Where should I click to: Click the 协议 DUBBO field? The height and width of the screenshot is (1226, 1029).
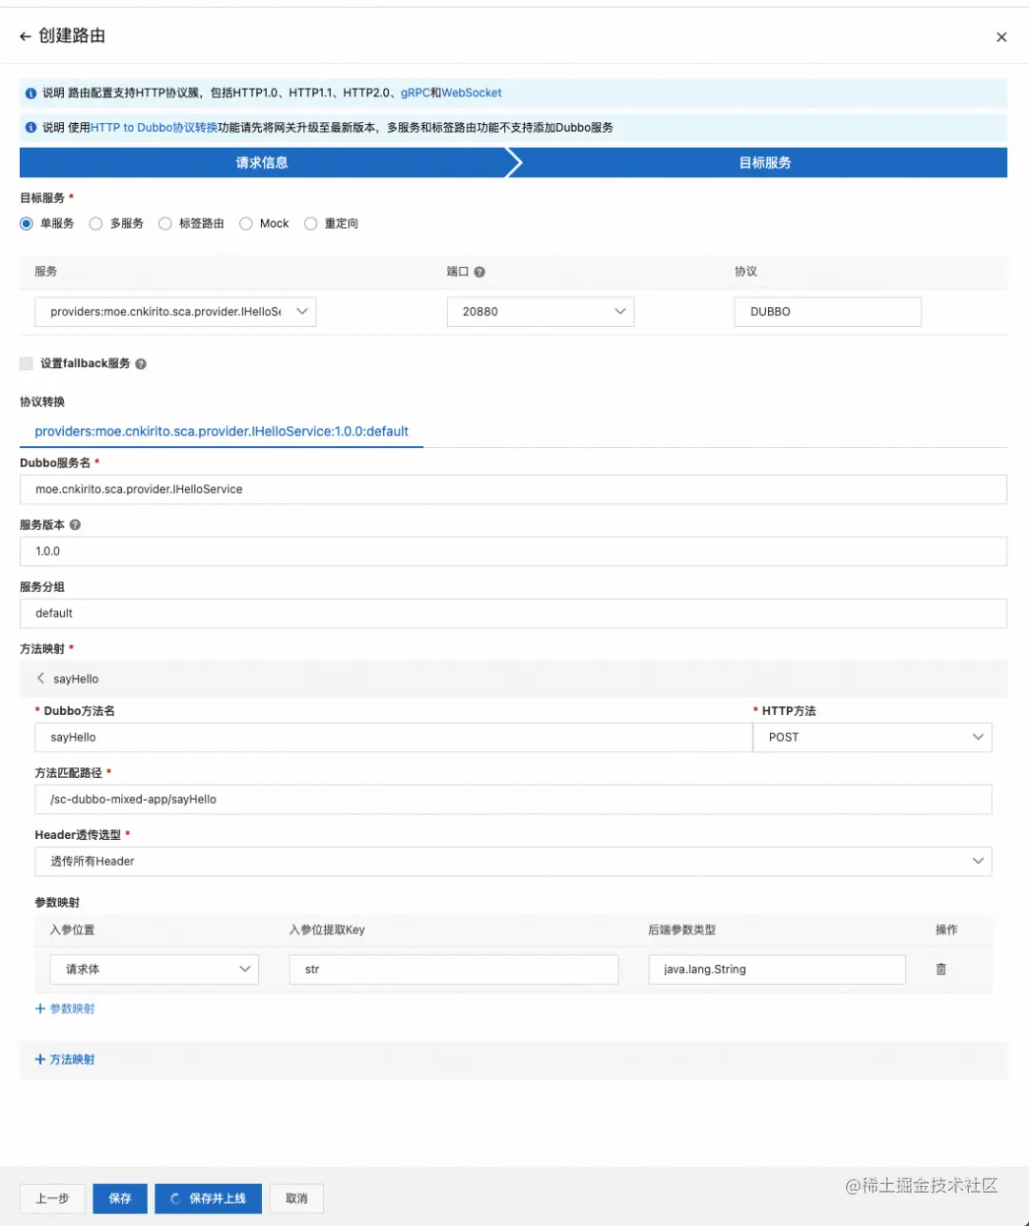[828, 312]
